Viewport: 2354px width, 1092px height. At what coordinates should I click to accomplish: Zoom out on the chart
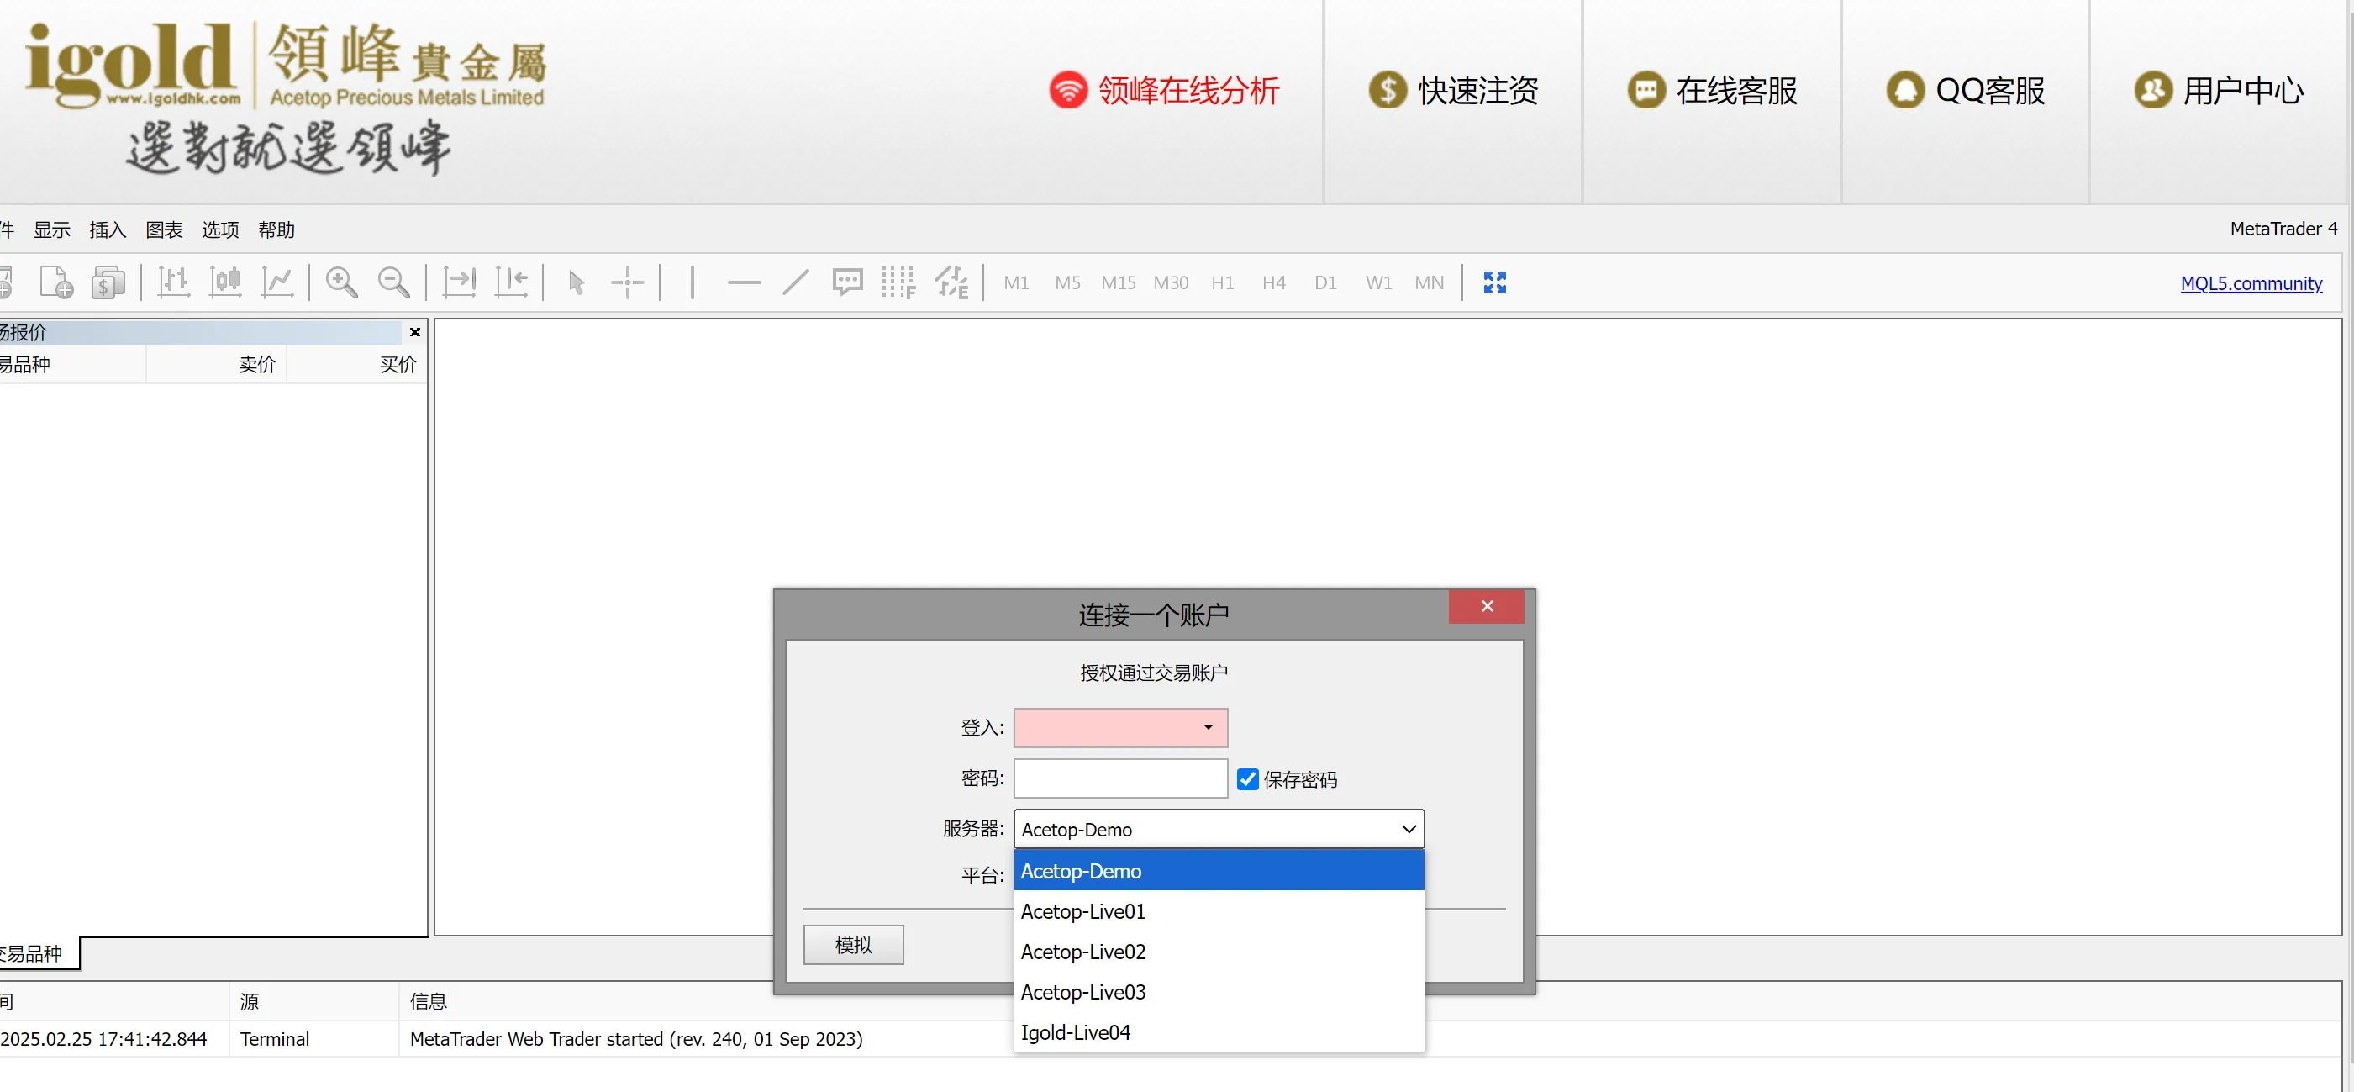394,282
